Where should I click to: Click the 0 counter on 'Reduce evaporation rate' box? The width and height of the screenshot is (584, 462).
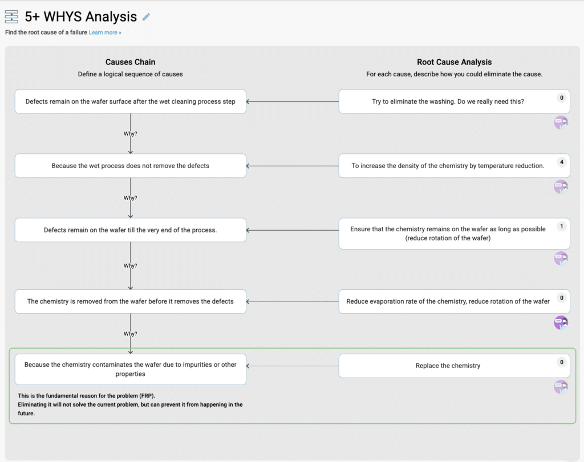click(x=562, y=298)
